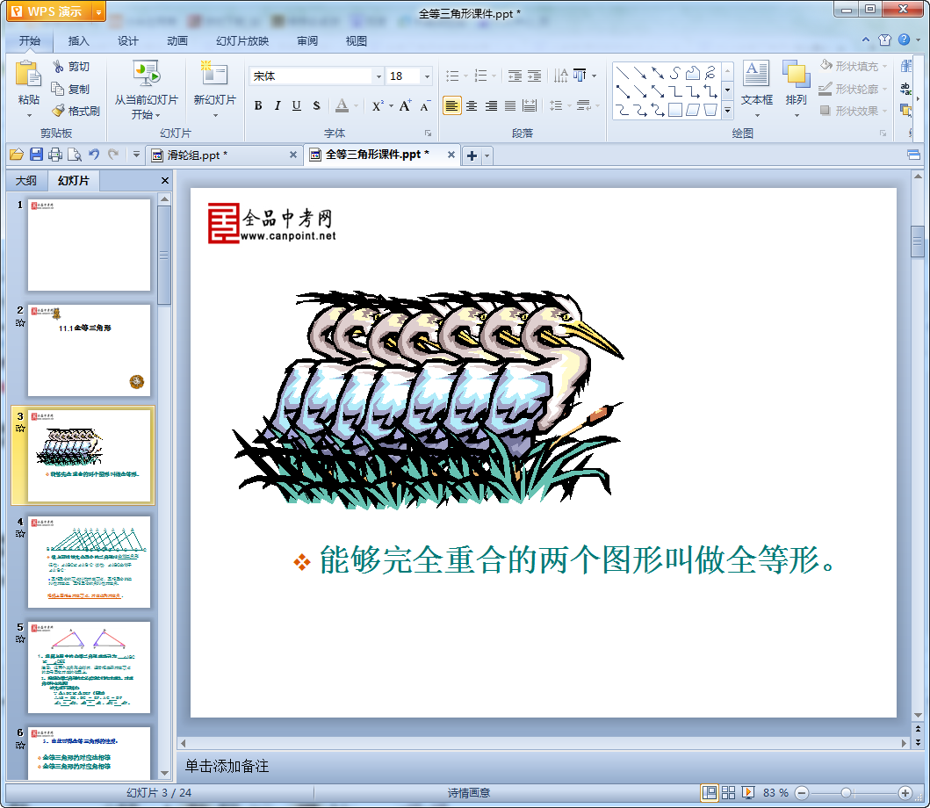Click the zoom slider handle
This screenshot has height=808, width=930.
tap(847, 792)
